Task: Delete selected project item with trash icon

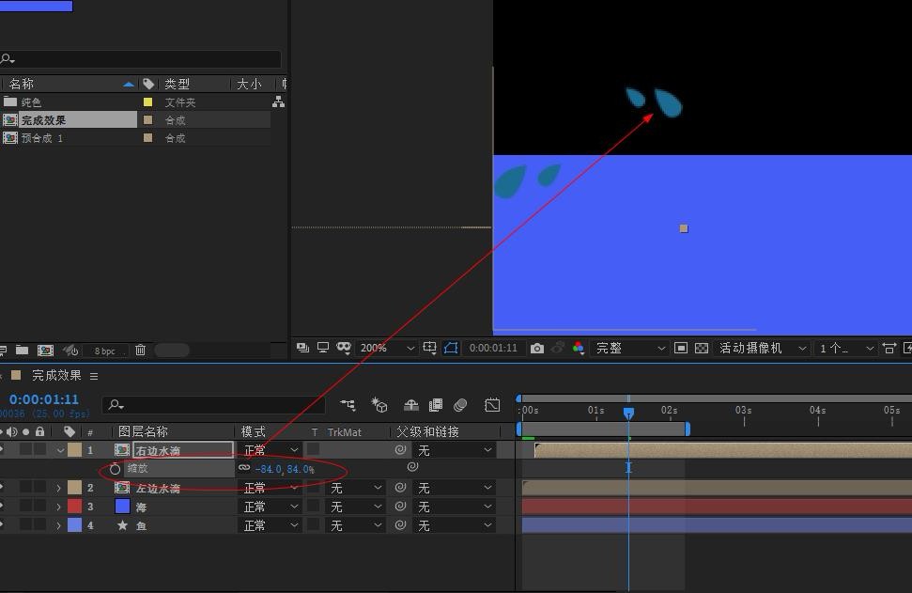Action: pos(140,350)
